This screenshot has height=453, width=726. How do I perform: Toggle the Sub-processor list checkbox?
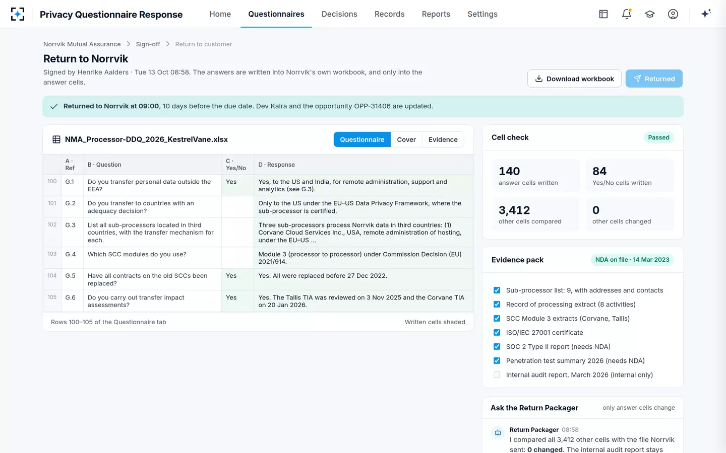click(x=497, y=290)
